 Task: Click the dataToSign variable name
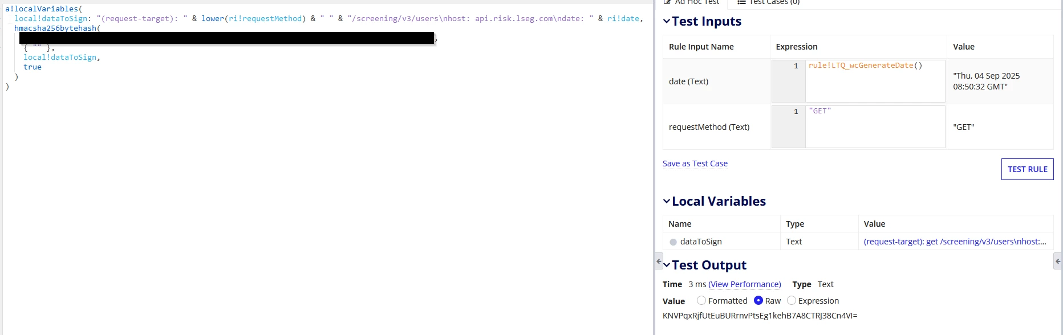701,242
